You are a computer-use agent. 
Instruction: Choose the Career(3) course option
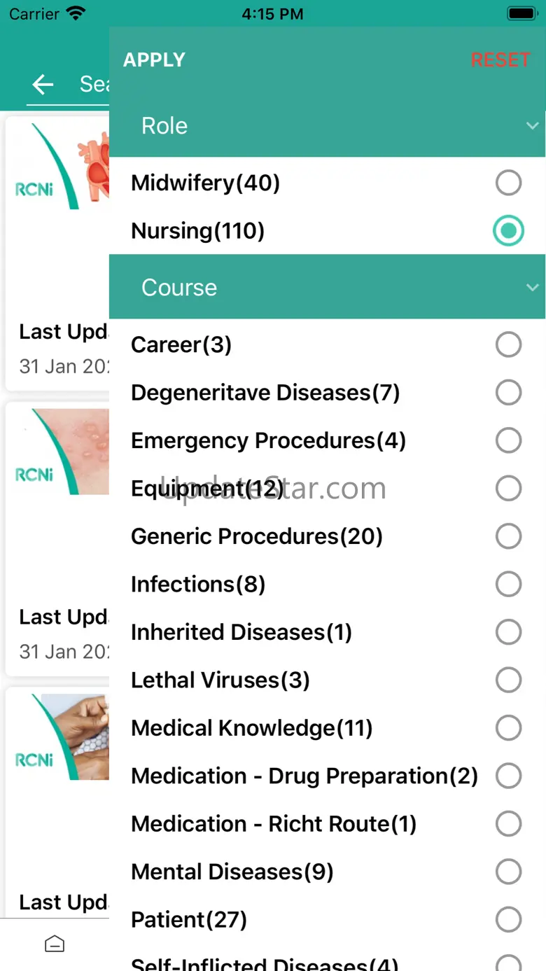tap(508, 344)
